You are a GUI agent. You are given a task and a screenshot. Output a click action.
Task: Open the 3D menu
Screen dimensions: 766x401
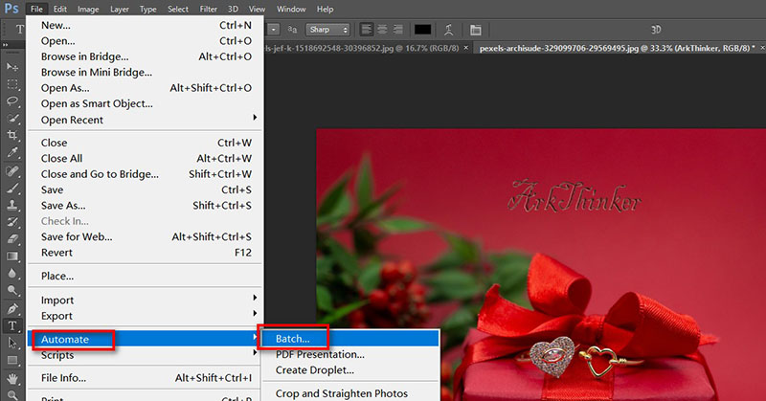233,9
